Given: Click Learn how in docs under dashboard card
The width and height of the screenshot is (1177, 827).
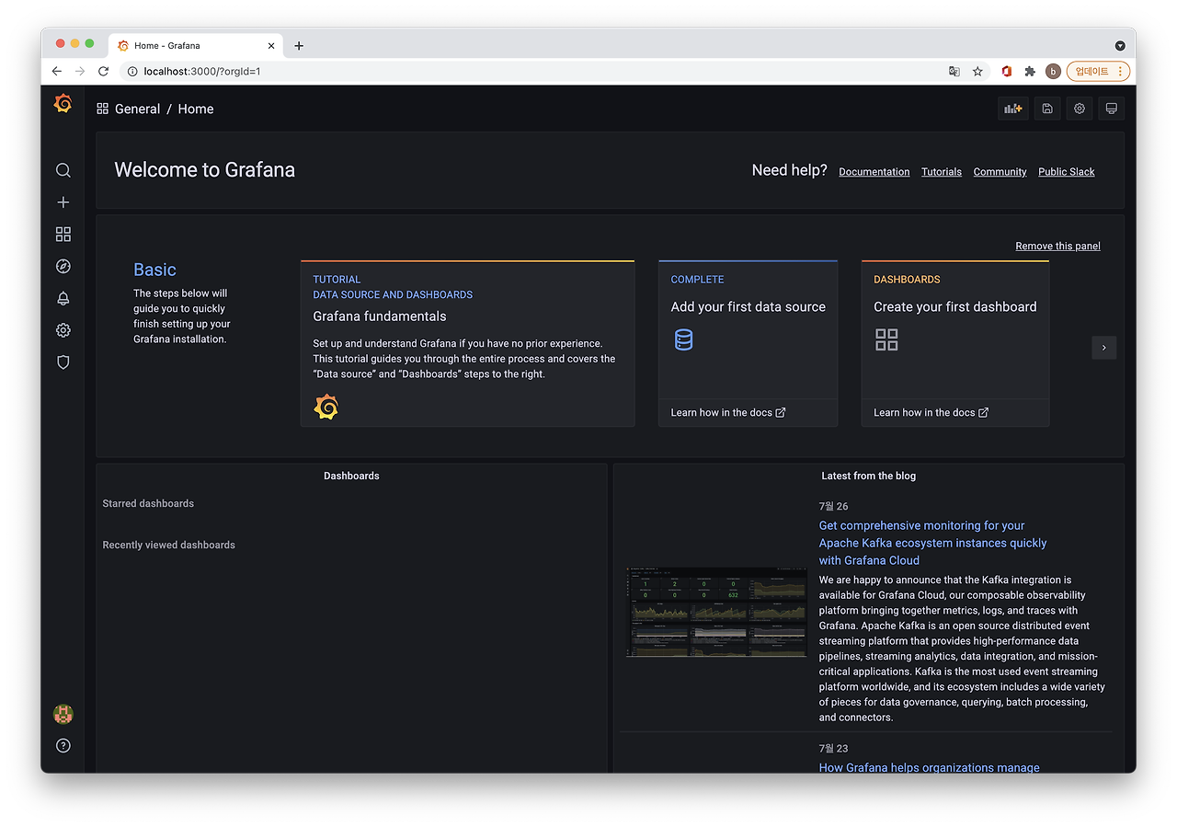Looking at the screenshot, I should click(931, 412).
